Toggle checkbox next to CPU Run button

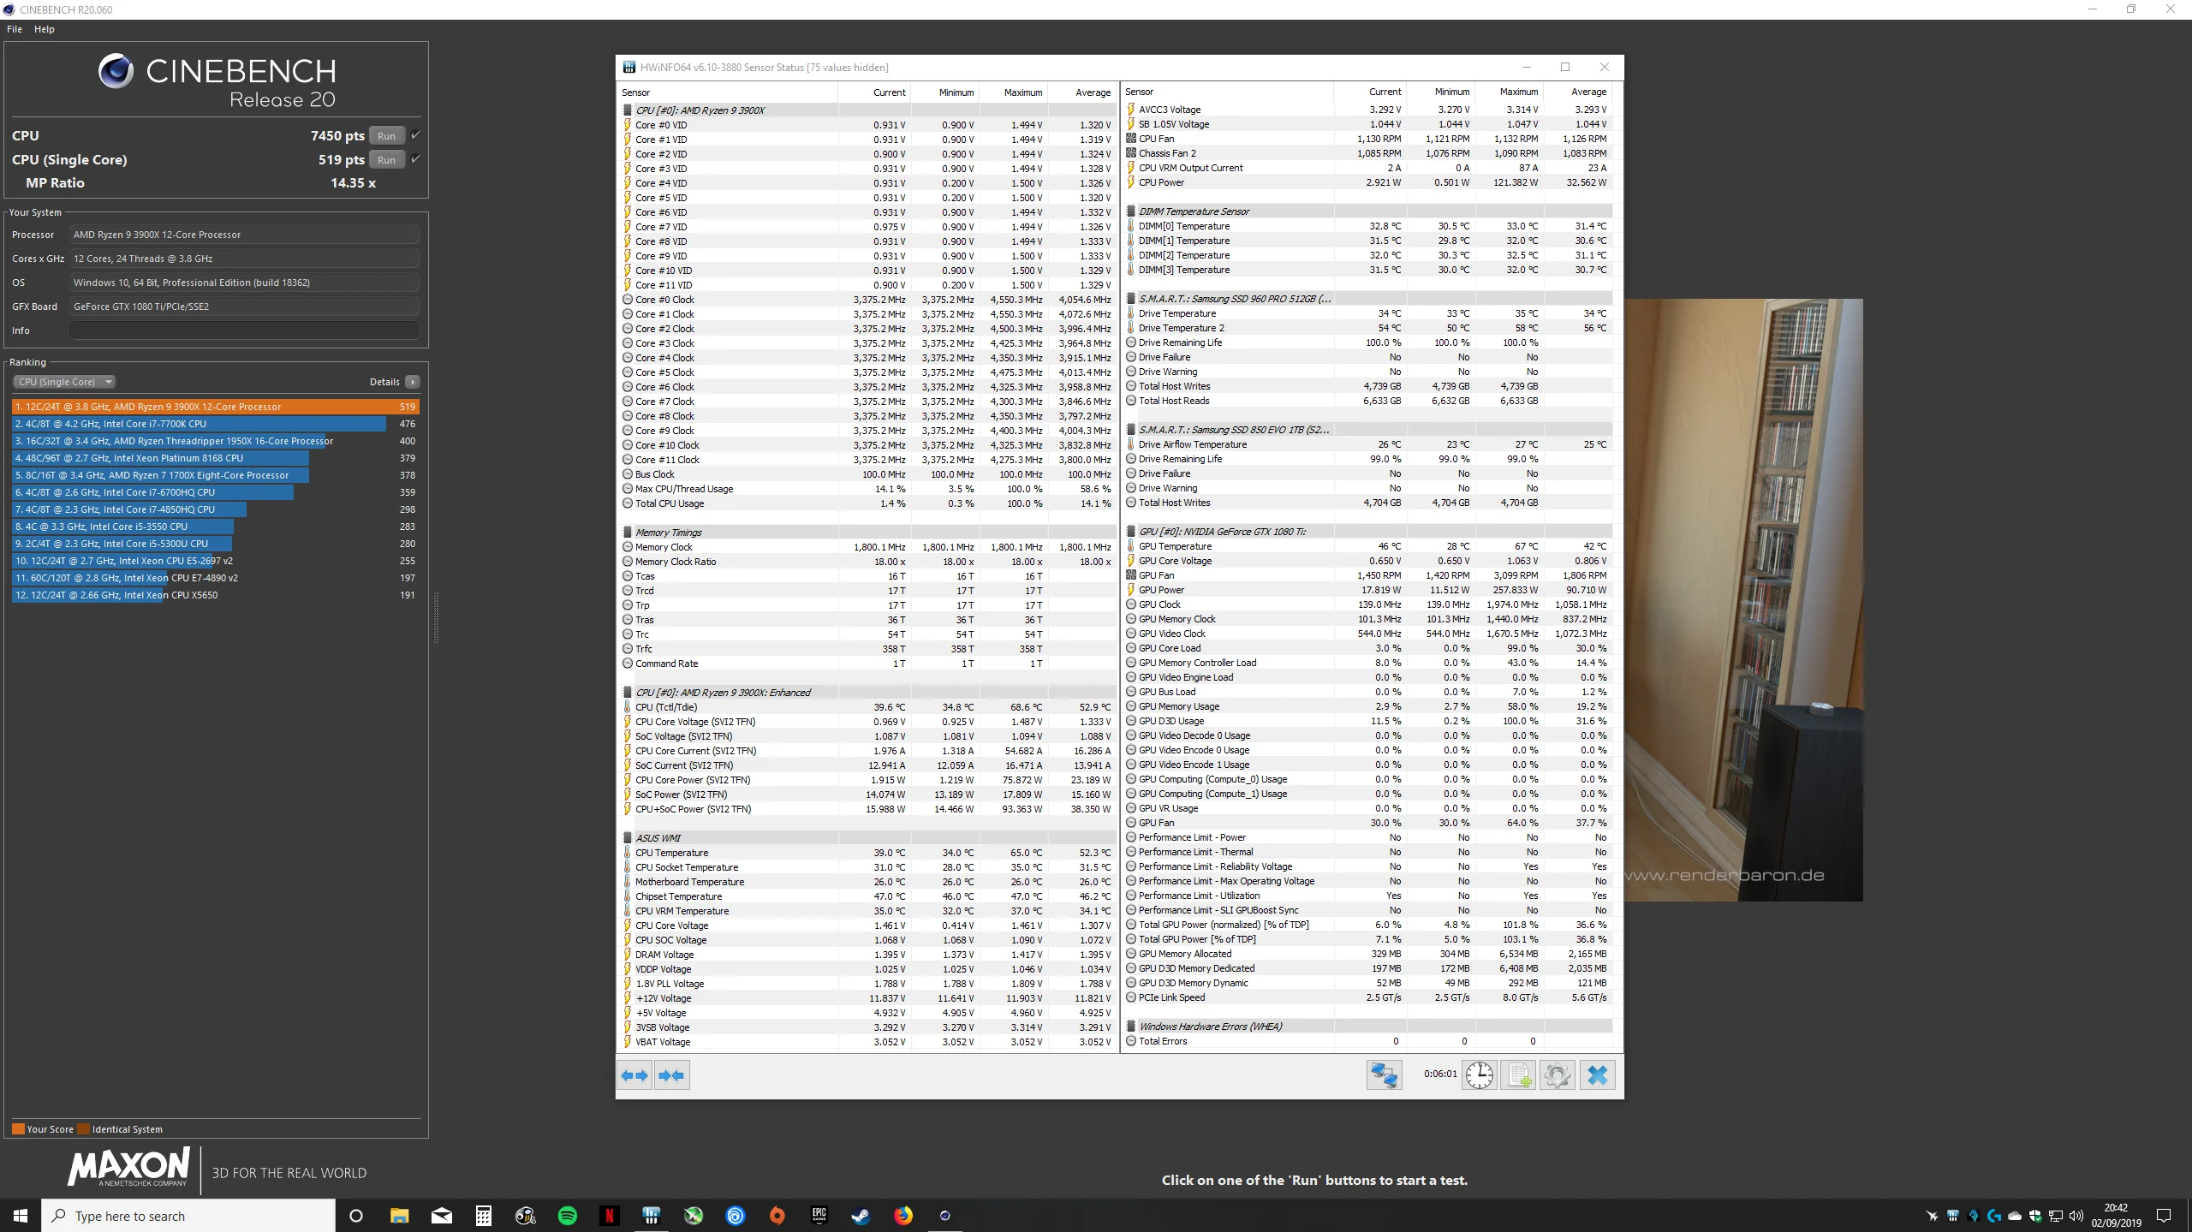tap(415, 135)
